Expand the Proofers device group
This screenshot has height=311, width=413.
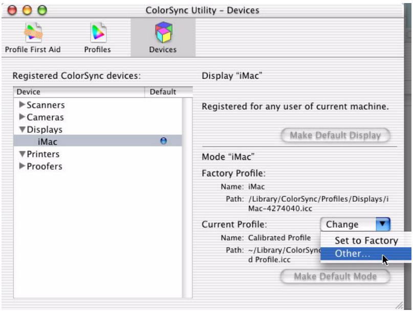pyautogui.click(x=22, y=166)
